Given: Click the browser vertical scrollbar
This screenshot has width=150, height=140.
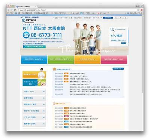Looking at the screenshot, I should 143,54.
